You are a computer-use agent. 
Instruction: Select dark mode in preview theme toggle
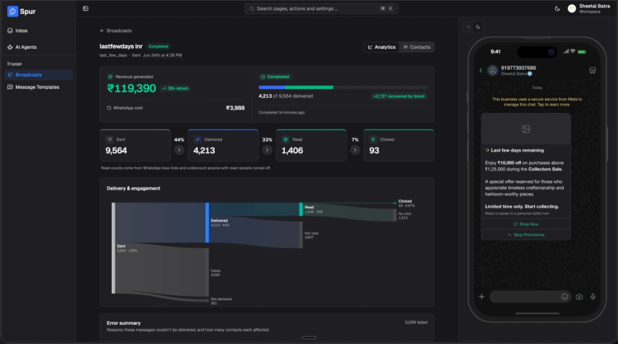[x=478, y=27]
